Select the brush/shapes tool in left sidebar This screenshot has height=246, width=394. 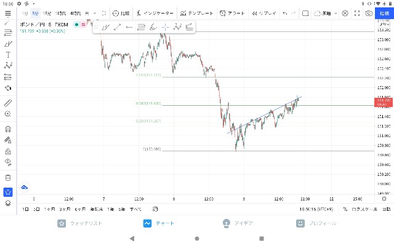pos(8,88)
